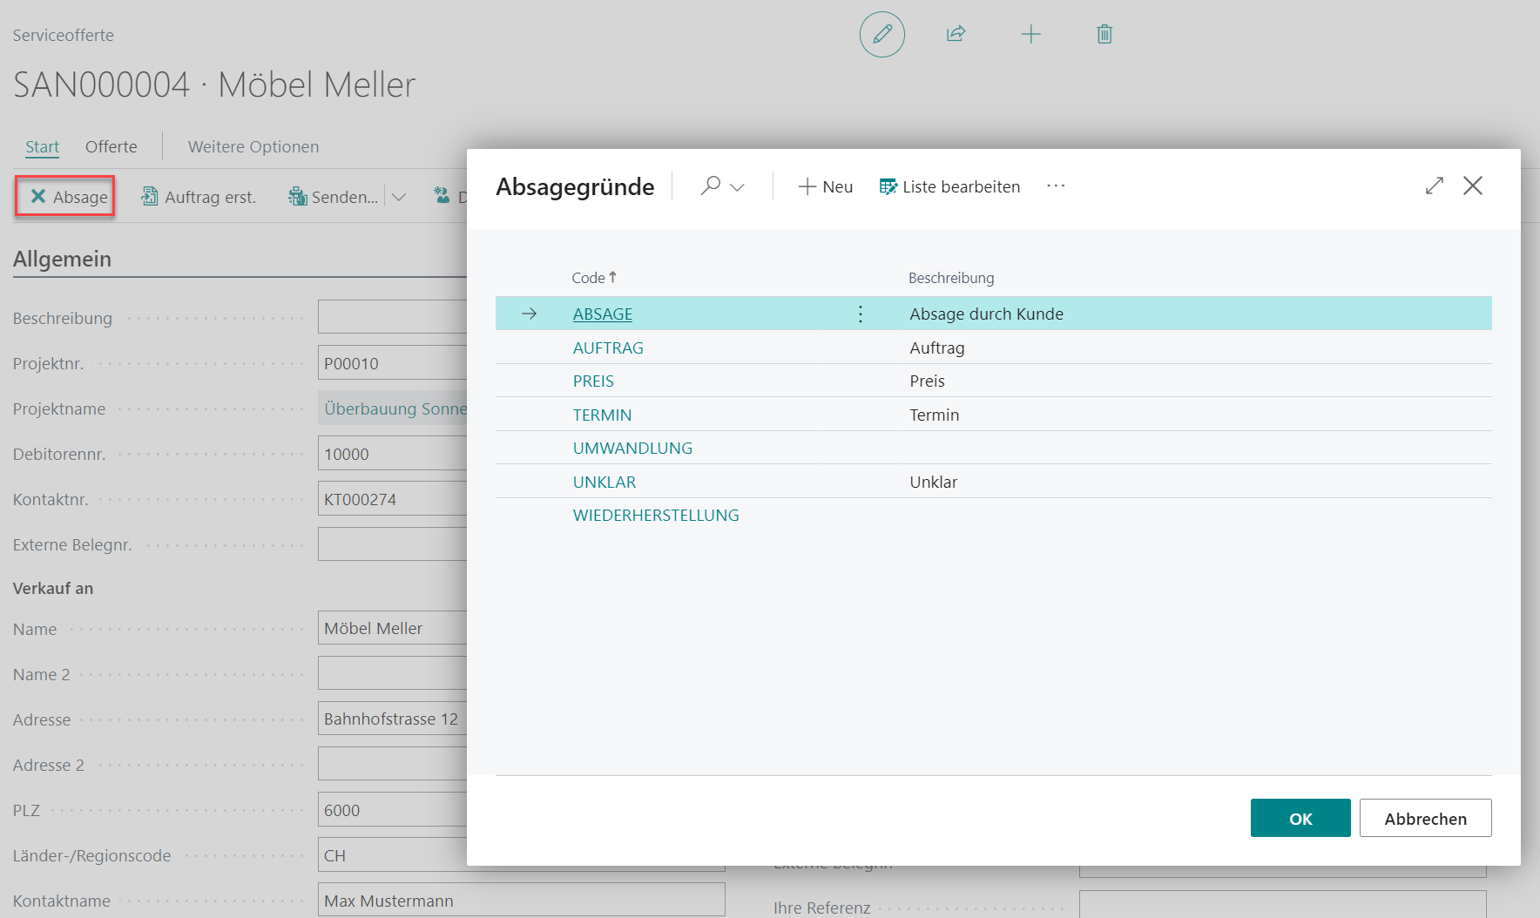The height and width of the screenshot is (918, 1540).
Task: Confirm with the OK button
Action: pyautogui.click(x=1300, y=818)
